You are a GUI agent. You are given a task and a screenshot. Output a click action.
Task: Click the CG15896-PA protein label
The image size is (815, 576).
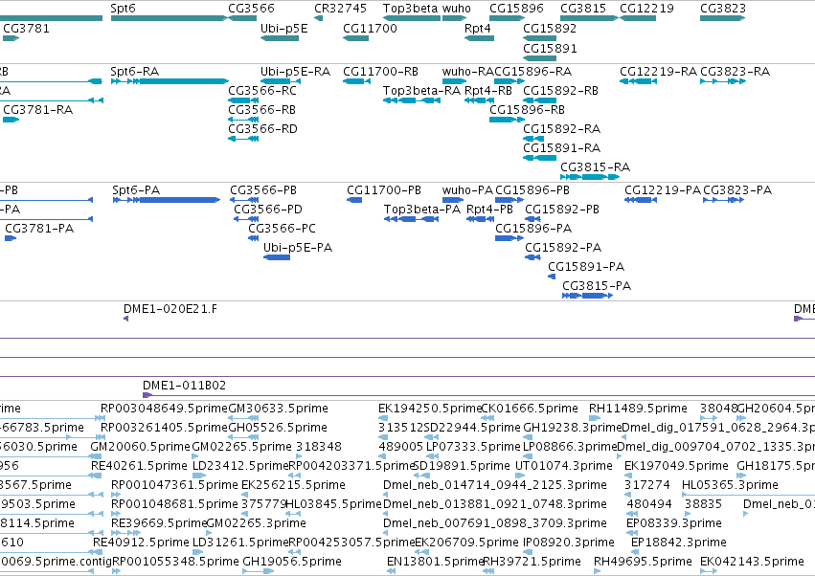tap(533, 229)
